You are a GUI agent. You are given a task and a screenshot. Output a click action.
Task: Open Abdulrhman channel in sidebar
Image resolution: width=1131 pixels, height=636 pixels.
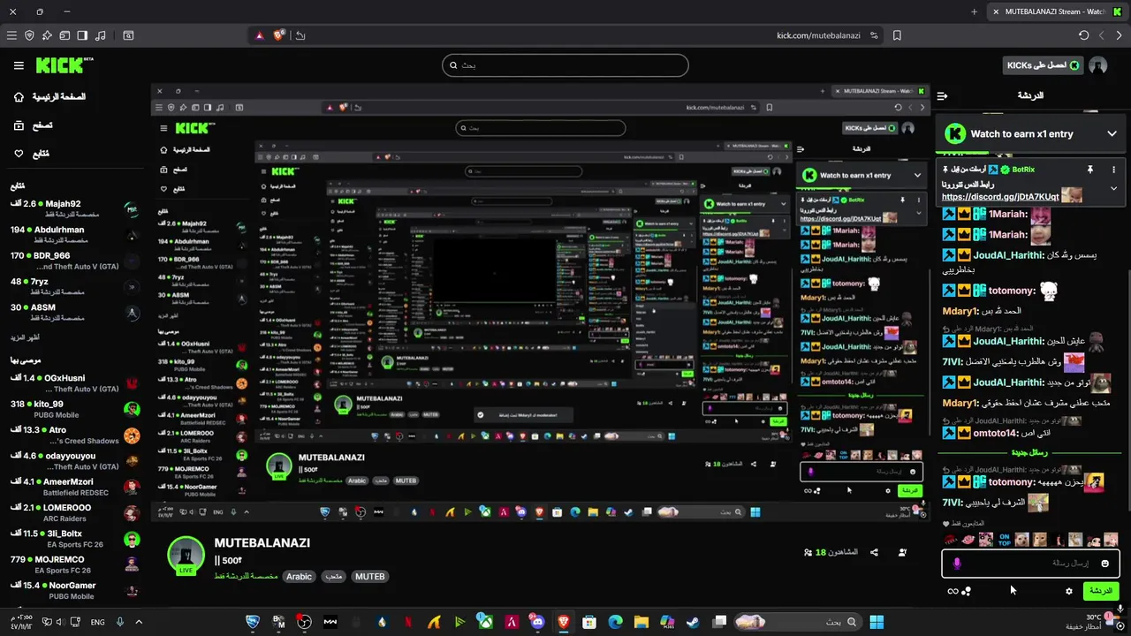tap(75, 234)
